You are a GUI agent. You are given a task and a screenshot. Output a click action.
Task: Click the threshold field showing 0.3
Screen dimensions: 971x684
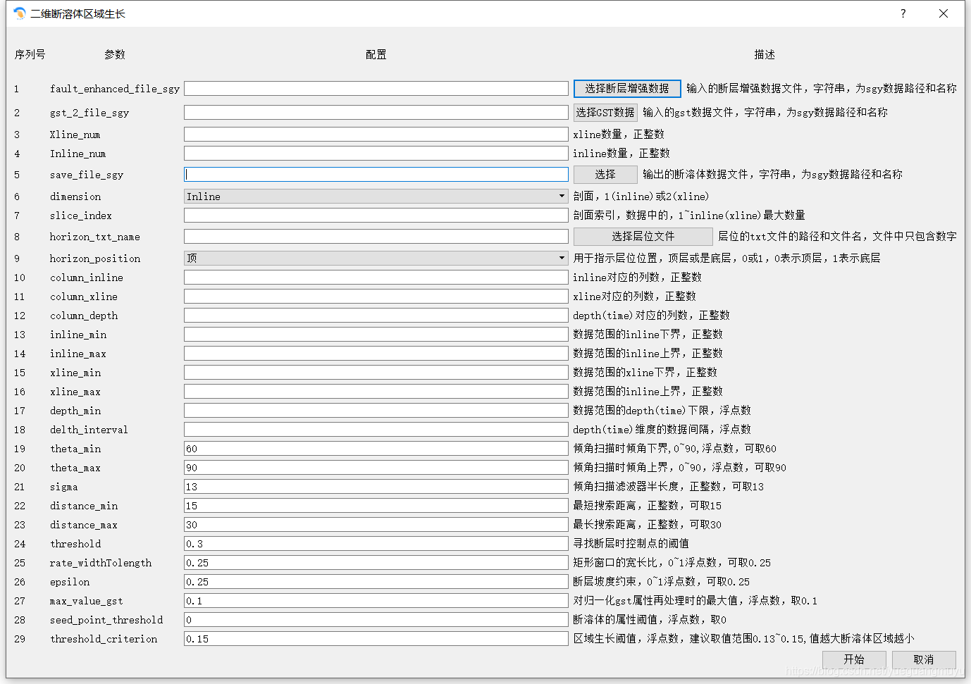tap(376, 543)
